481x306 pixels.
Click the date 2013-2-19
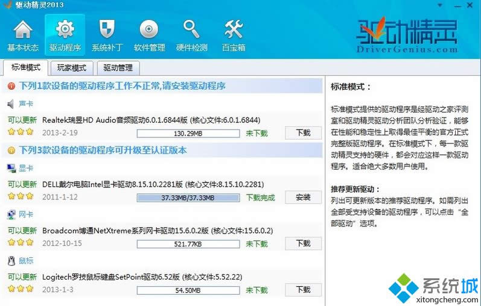[60, 133]
